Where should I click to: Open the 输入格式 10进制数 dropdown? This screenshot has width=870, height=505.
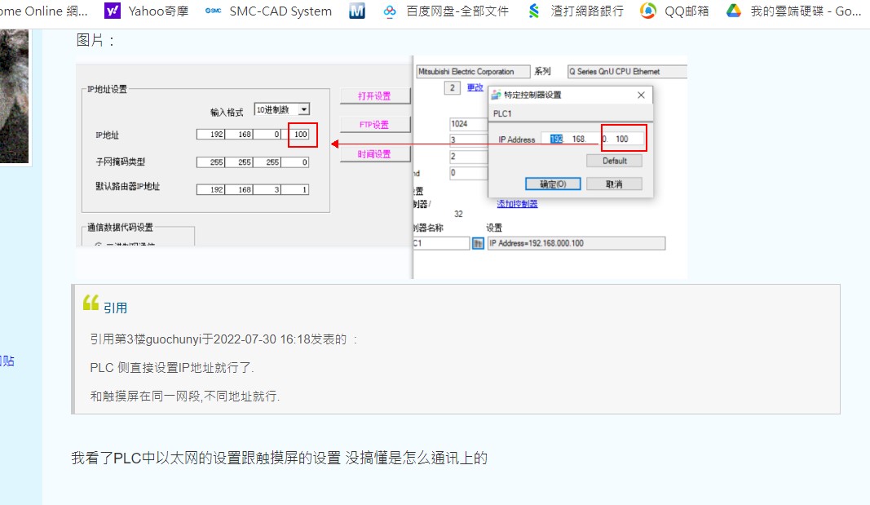pyautogui.click(x=282, y=109)
